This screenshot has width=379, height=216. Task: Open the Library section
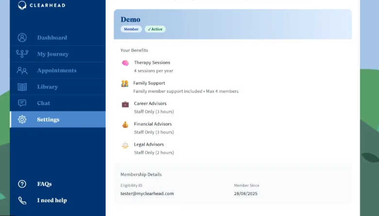58,87
